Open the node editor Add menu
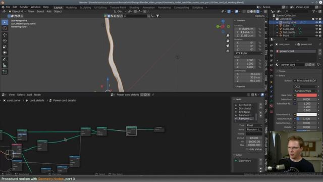The width and height of the screenshot is (323, 182). (29, 95)
